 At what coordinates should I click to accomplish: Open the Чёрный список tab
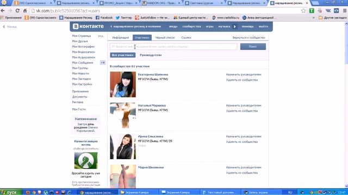point(165,37)
